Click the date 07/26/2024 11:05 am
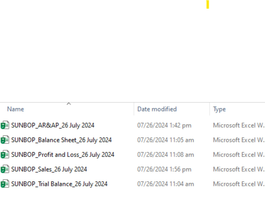 (166, 140)
